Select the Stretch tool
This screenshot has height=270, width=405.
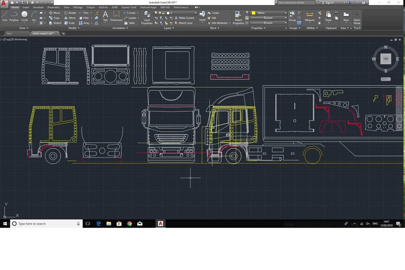pos(55,23)
